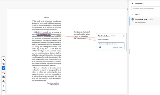Image resolution: width=160 pixels, height=95 pixels.
Task: Click the commenter avatar icon in sidebar
Action: [132, 19]
